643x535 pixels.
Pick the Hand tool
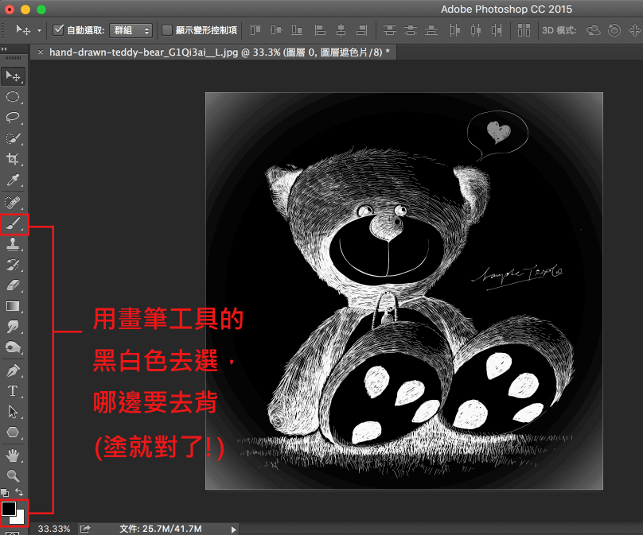click(x=13, y=455)
